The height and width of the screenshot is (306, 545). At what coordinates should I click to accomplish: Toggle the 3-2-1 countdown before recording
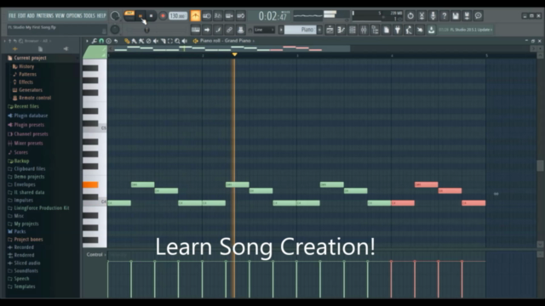[x=218, y=16]
